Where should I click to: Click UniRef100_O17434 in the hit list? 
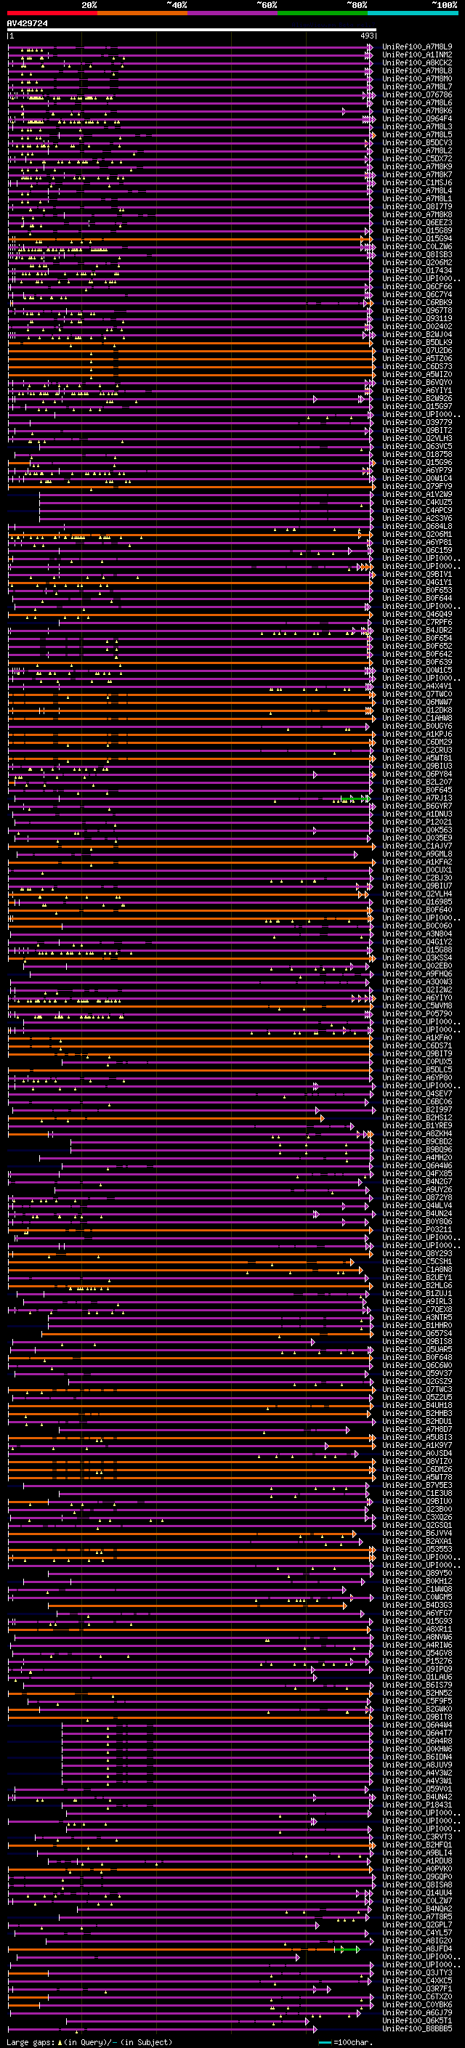(417, 271)
